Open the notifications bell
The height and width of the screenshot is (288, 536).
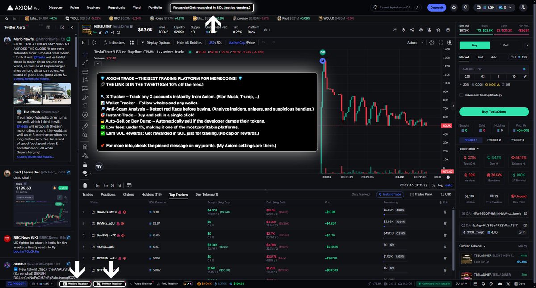coord(466,8)
